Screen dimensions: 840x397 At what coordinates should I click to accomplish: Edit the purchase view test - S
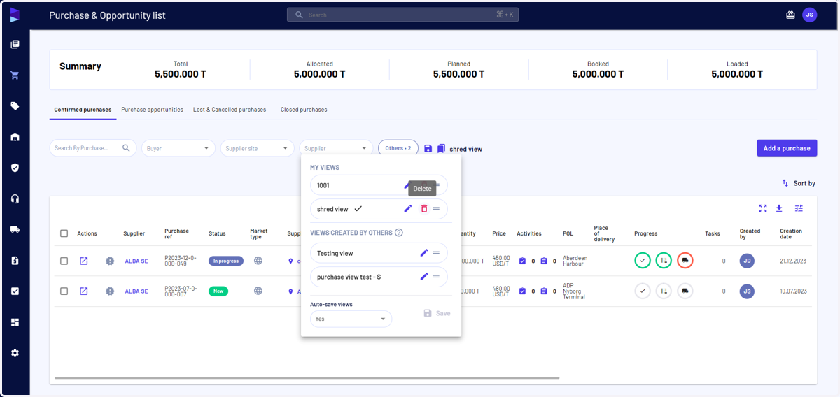[423, 277]
